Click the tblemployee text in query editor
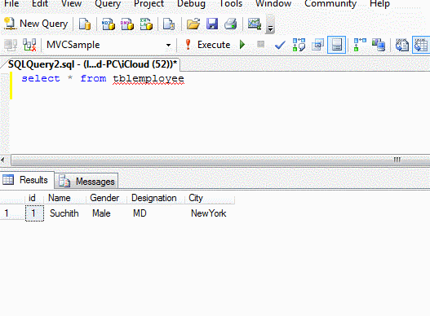This screenshot has width=430, height=316. (149, 78)
